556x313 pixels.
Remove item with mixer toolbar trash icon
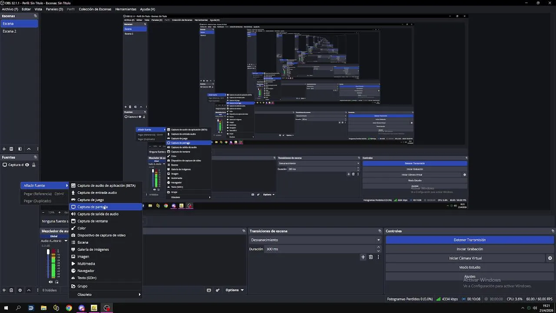click(11, 290)
